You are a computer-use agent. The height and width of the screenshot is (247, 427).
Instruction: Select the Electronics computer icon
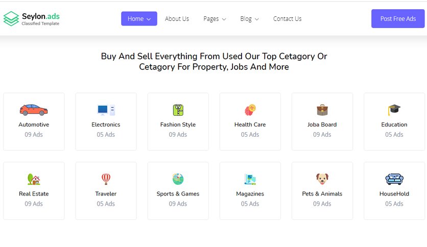[106, 110]
